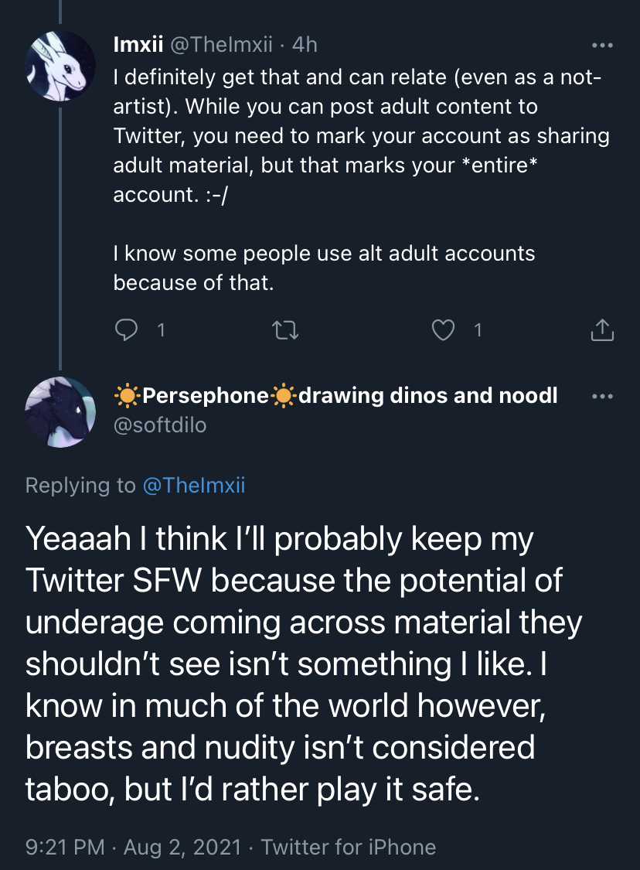This screenshot has height=870, width=640.
Task: View Imxii's white dragon avatar profile
Action: 60,66
